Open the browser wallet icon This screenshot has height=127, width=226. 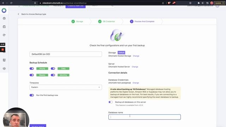tap(207, 3)
